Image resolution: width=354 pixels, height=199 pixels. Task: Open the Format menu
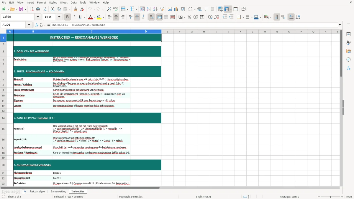point(41,2)
